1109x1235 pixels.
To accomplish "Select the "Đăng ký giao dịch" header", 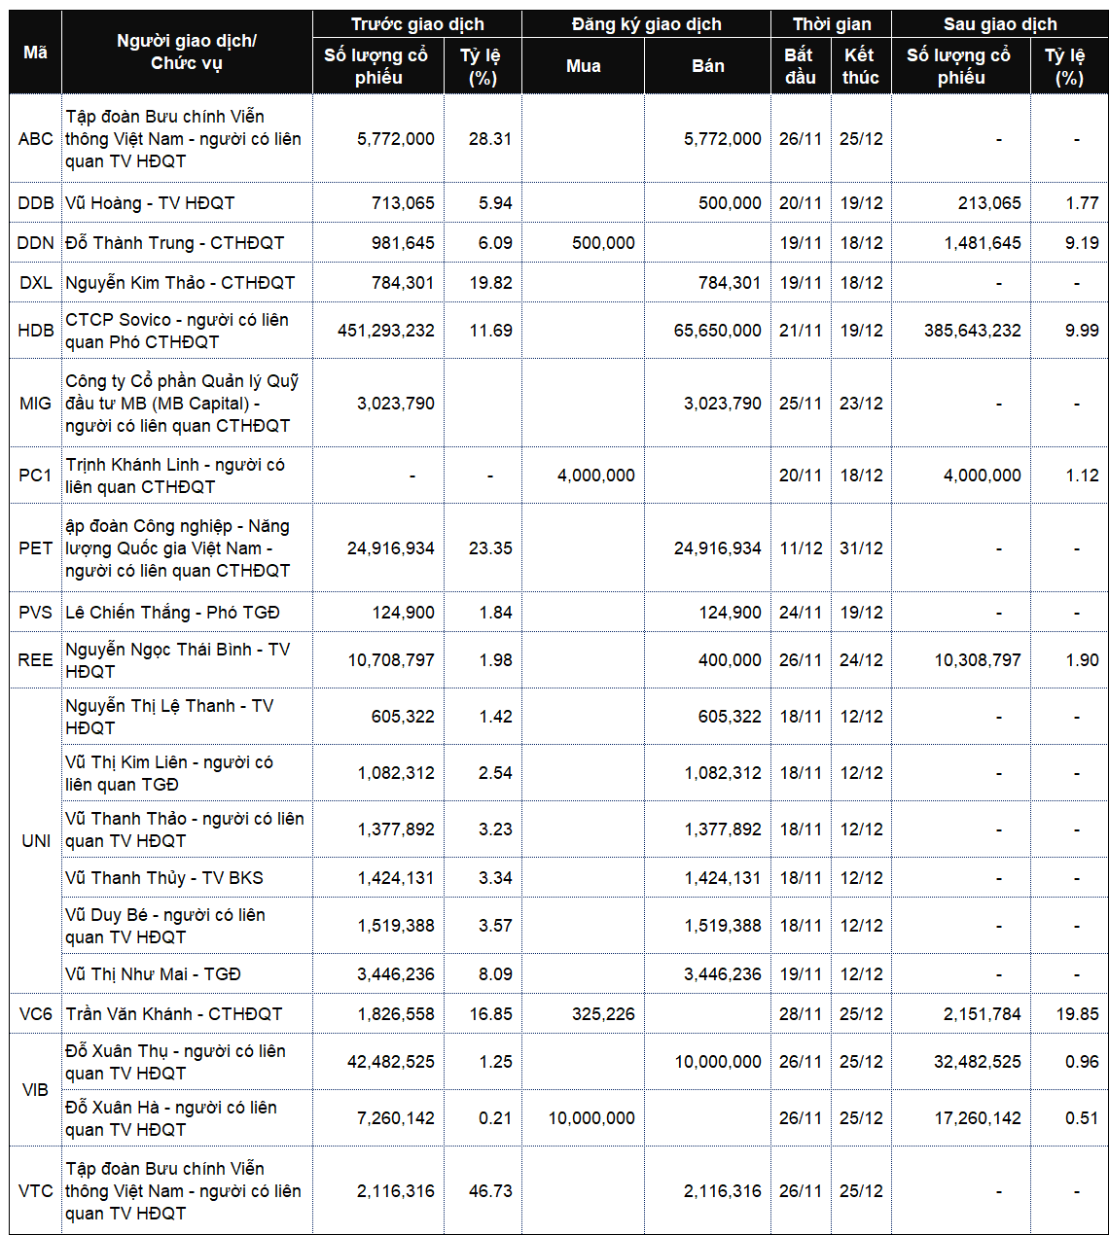I will [x=646, y=24].
